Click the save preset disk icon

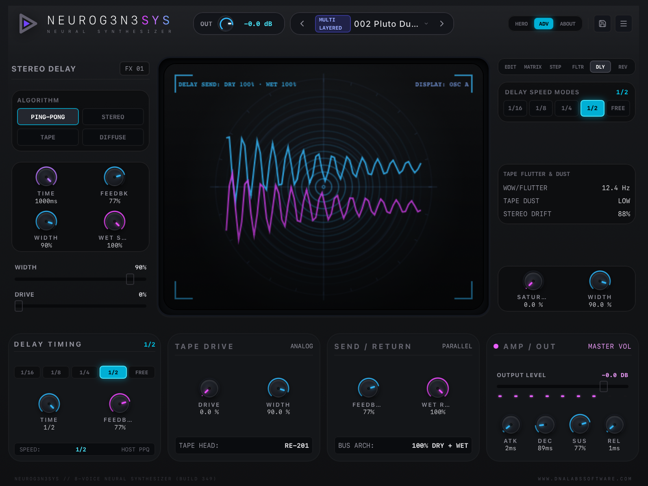pos(602,24)
